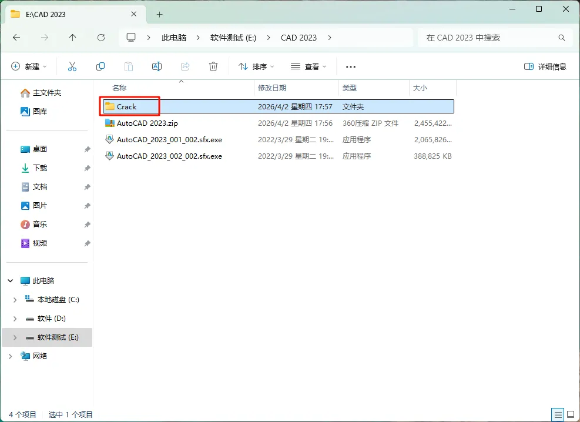Expand 本地磁盘 (C:) tree node
The width and height of the screenshot is (580, 422).
15,300
